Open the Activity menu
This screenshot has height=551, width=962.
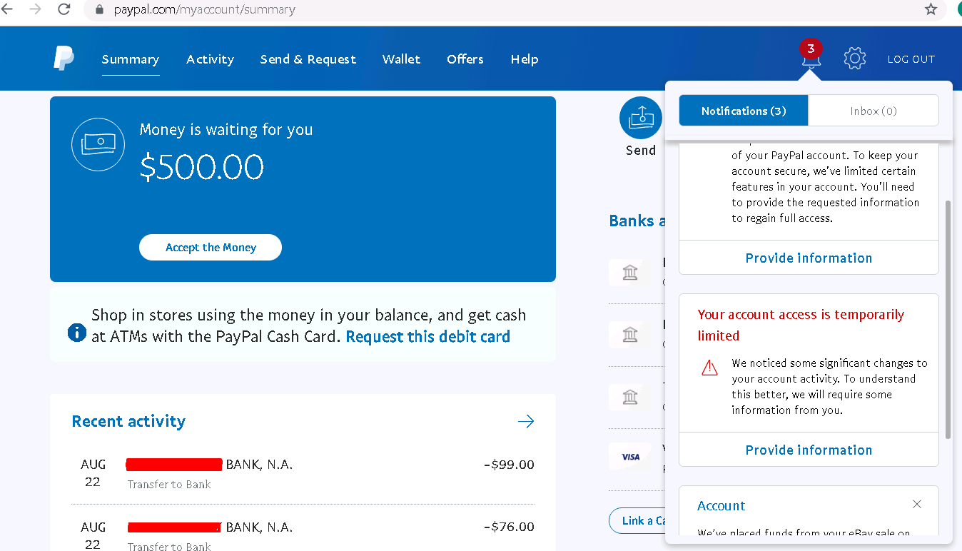coord(210,59)
